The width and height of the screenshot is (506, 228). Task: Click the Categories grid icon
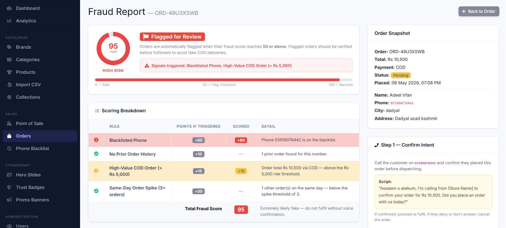click(9, 60)
